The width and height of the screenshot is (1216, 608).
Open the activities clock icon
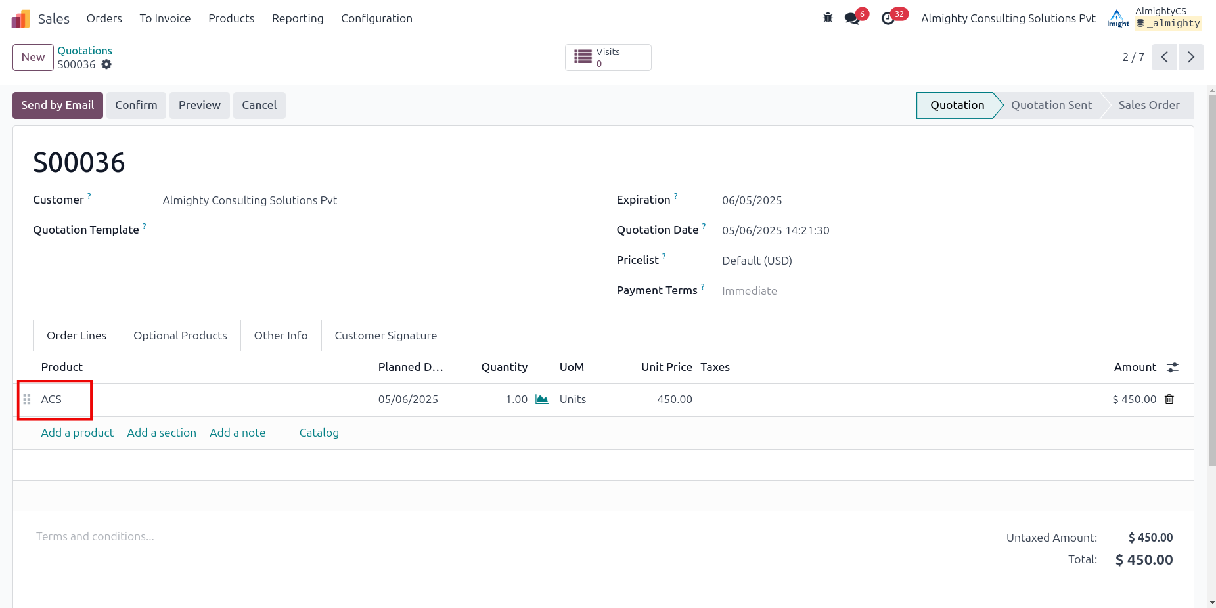pyautogui.click(x=888, y=18)
